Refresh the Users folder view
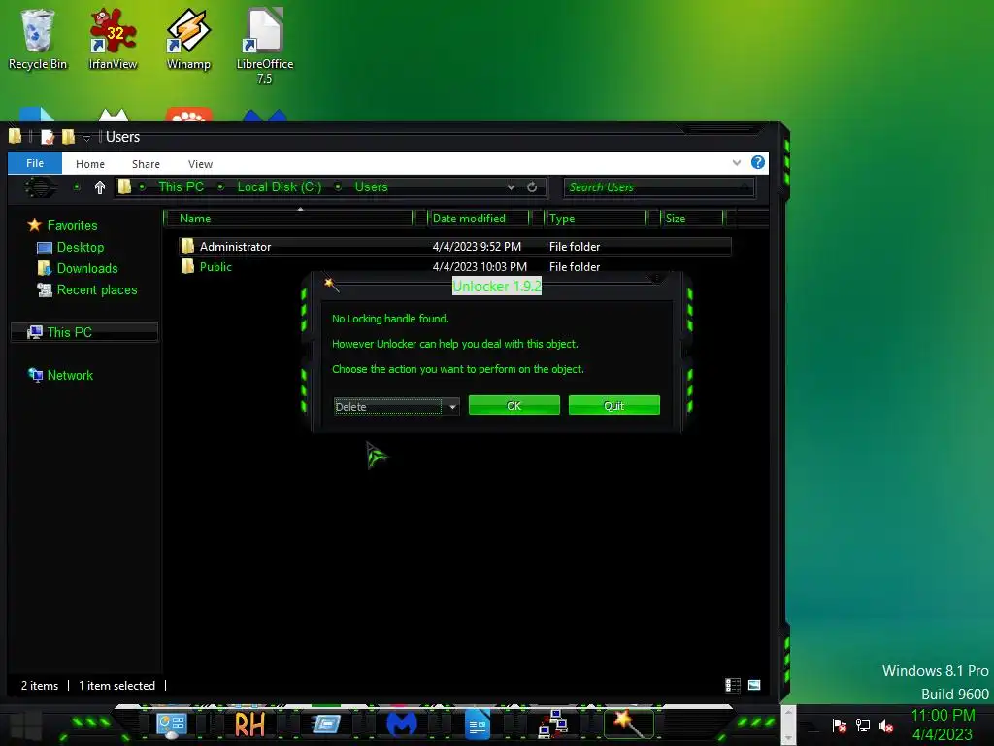 click(532, 187)
